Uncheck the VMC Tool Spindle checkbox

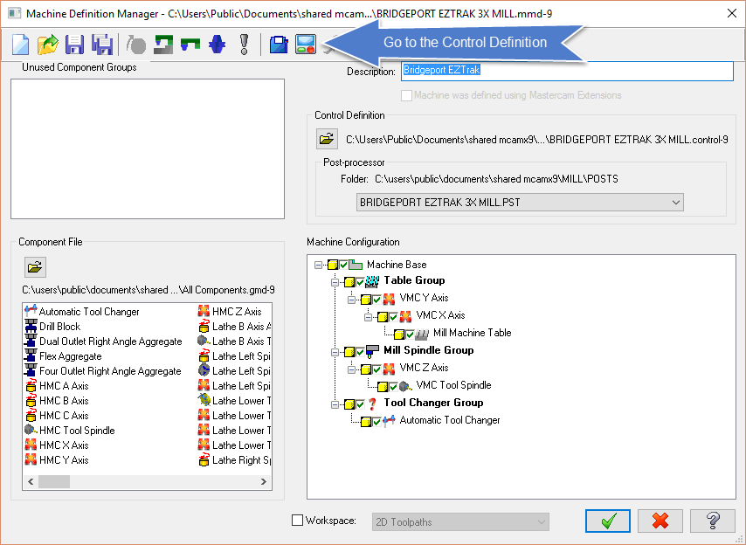[394, 386]
